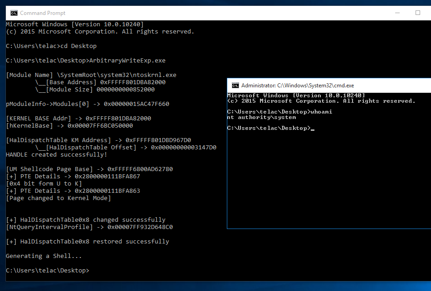The image size is (431, 291).
Task: Click the Administrator cmd.exe window icon
Action: [x=235, y=86]
